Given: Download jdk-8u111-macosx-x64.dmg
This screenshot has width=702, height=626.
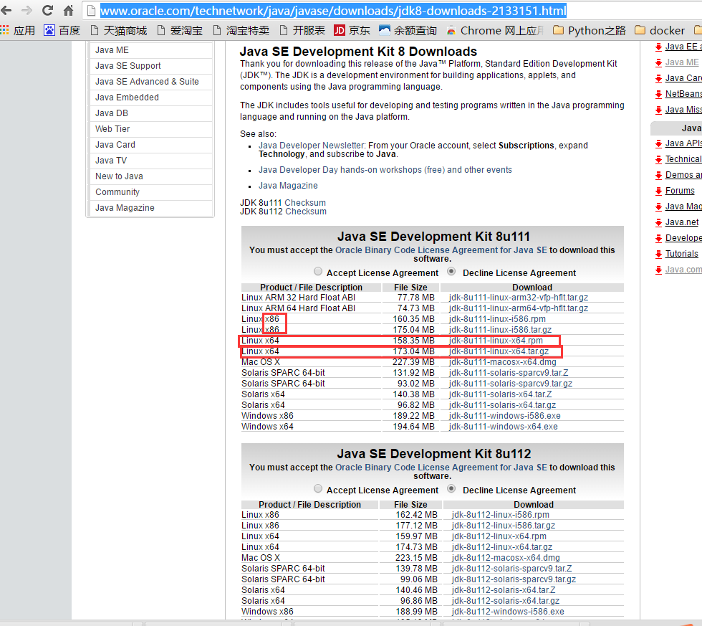Looking at the screenshot, I should coord(502,362).
